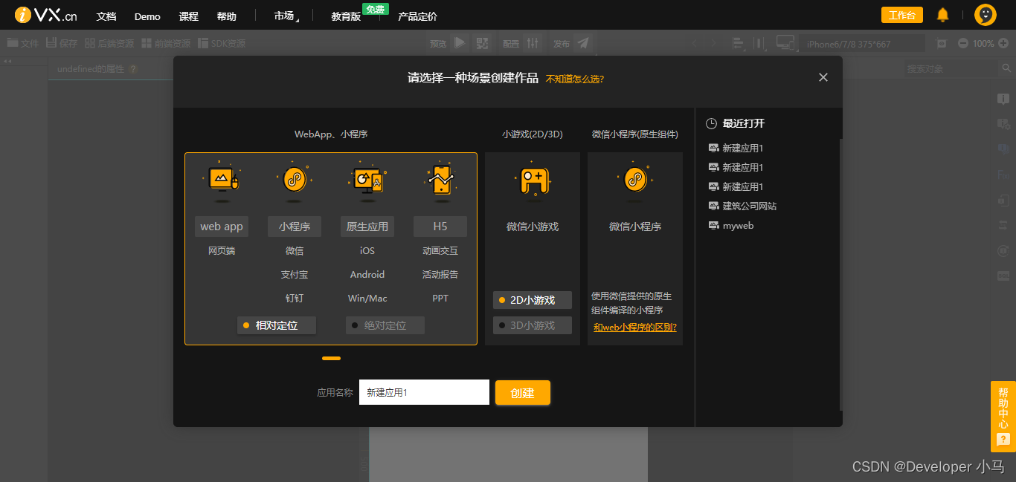The height and width of the screenshot is (482, 1016).
Task: Click the 文件 folder icon
Action: point(13,43)
